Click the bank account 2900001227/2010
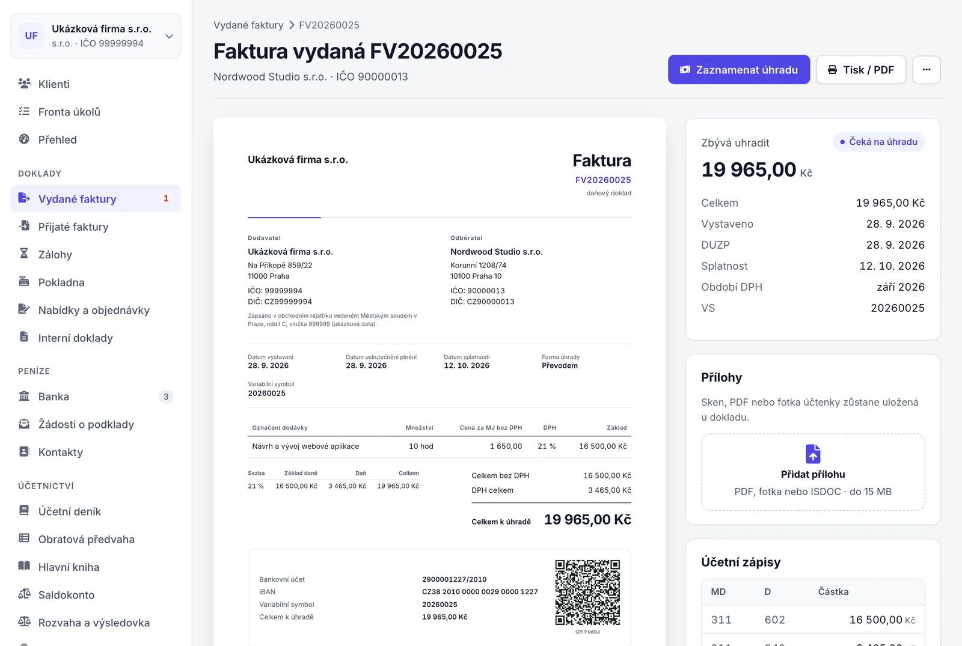 click(x=454, y=579)
